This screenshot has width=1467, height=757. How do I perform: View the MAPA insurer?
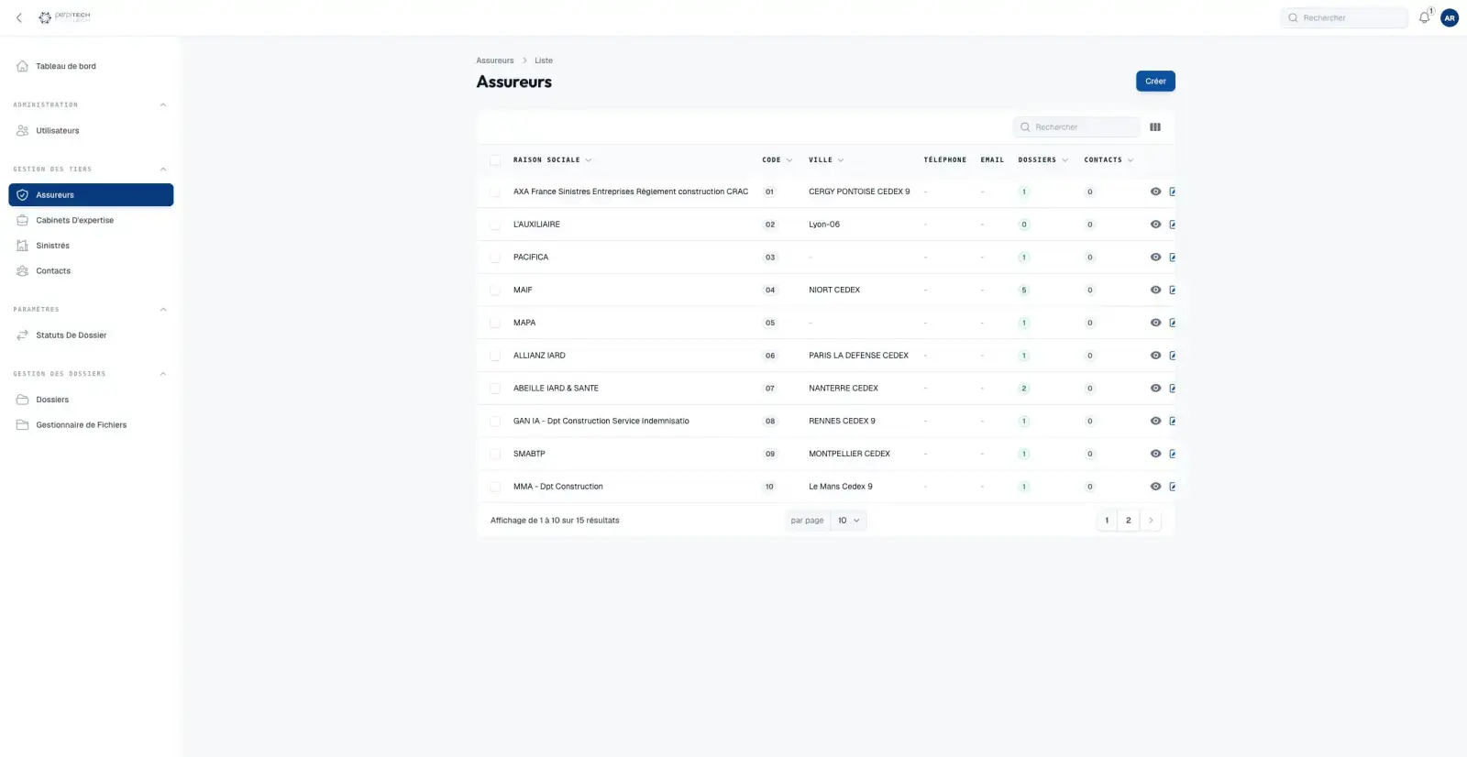1155,323
